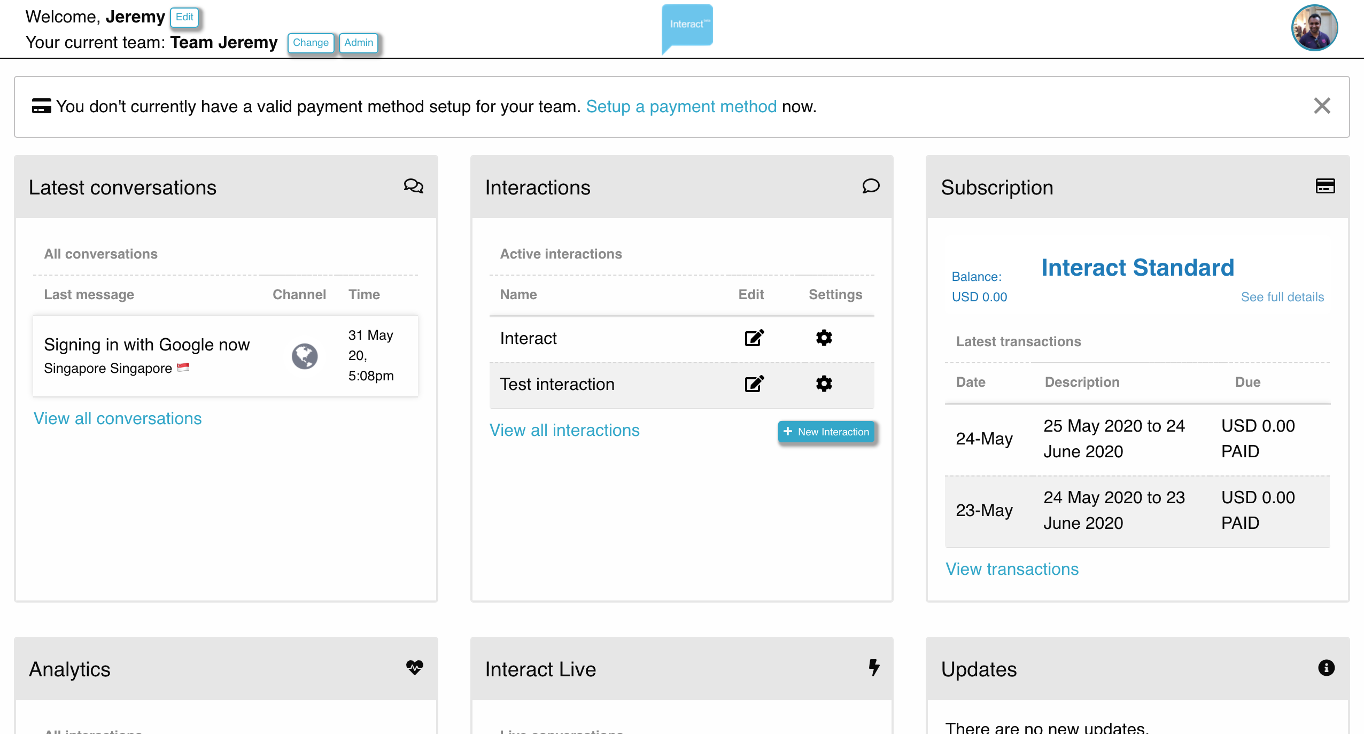
Task: Open View all conversations link
Action: (118, 418)
